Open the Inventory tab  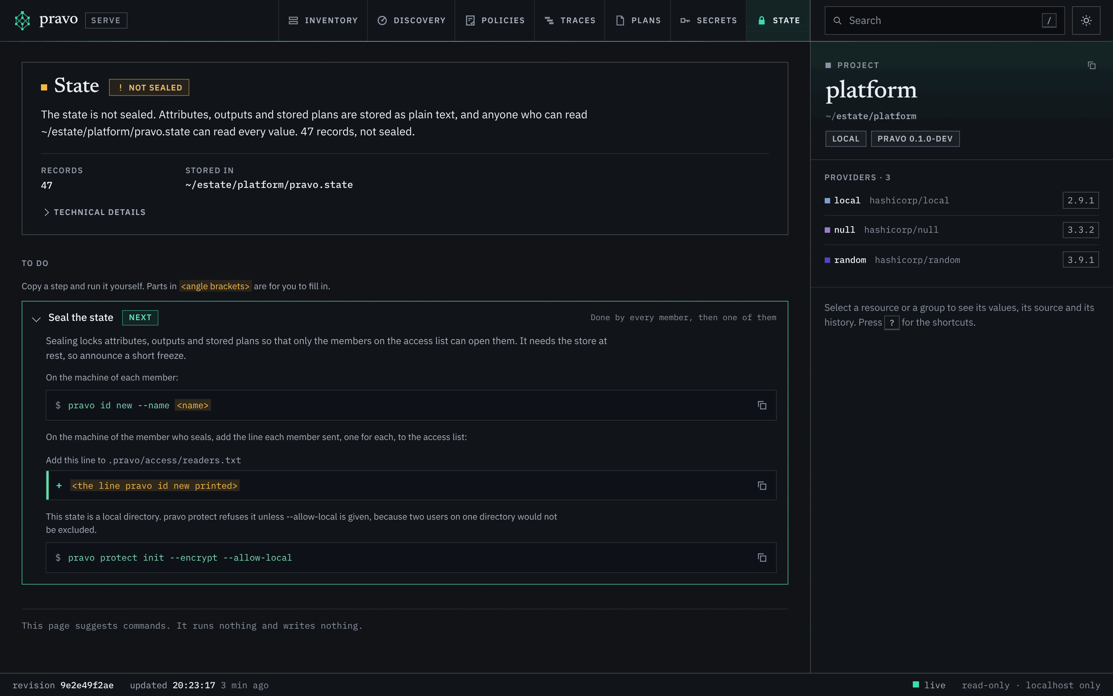tap(323, 20)
